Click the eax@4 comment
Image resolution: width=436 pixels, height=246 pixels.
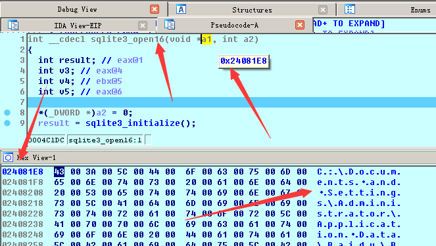click(x=109, y=71)
